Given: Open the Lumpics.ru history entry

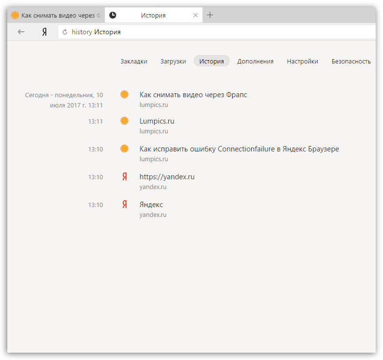Looking at the screenshot, I should coord(157,121).
